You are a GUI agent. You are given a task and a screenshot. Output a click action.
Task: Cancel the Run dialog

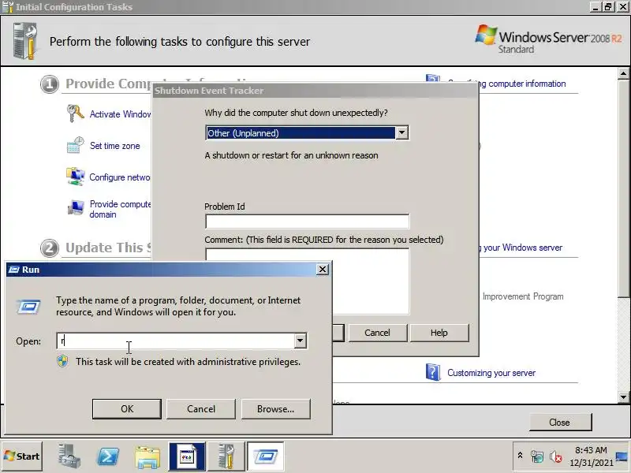201,408
